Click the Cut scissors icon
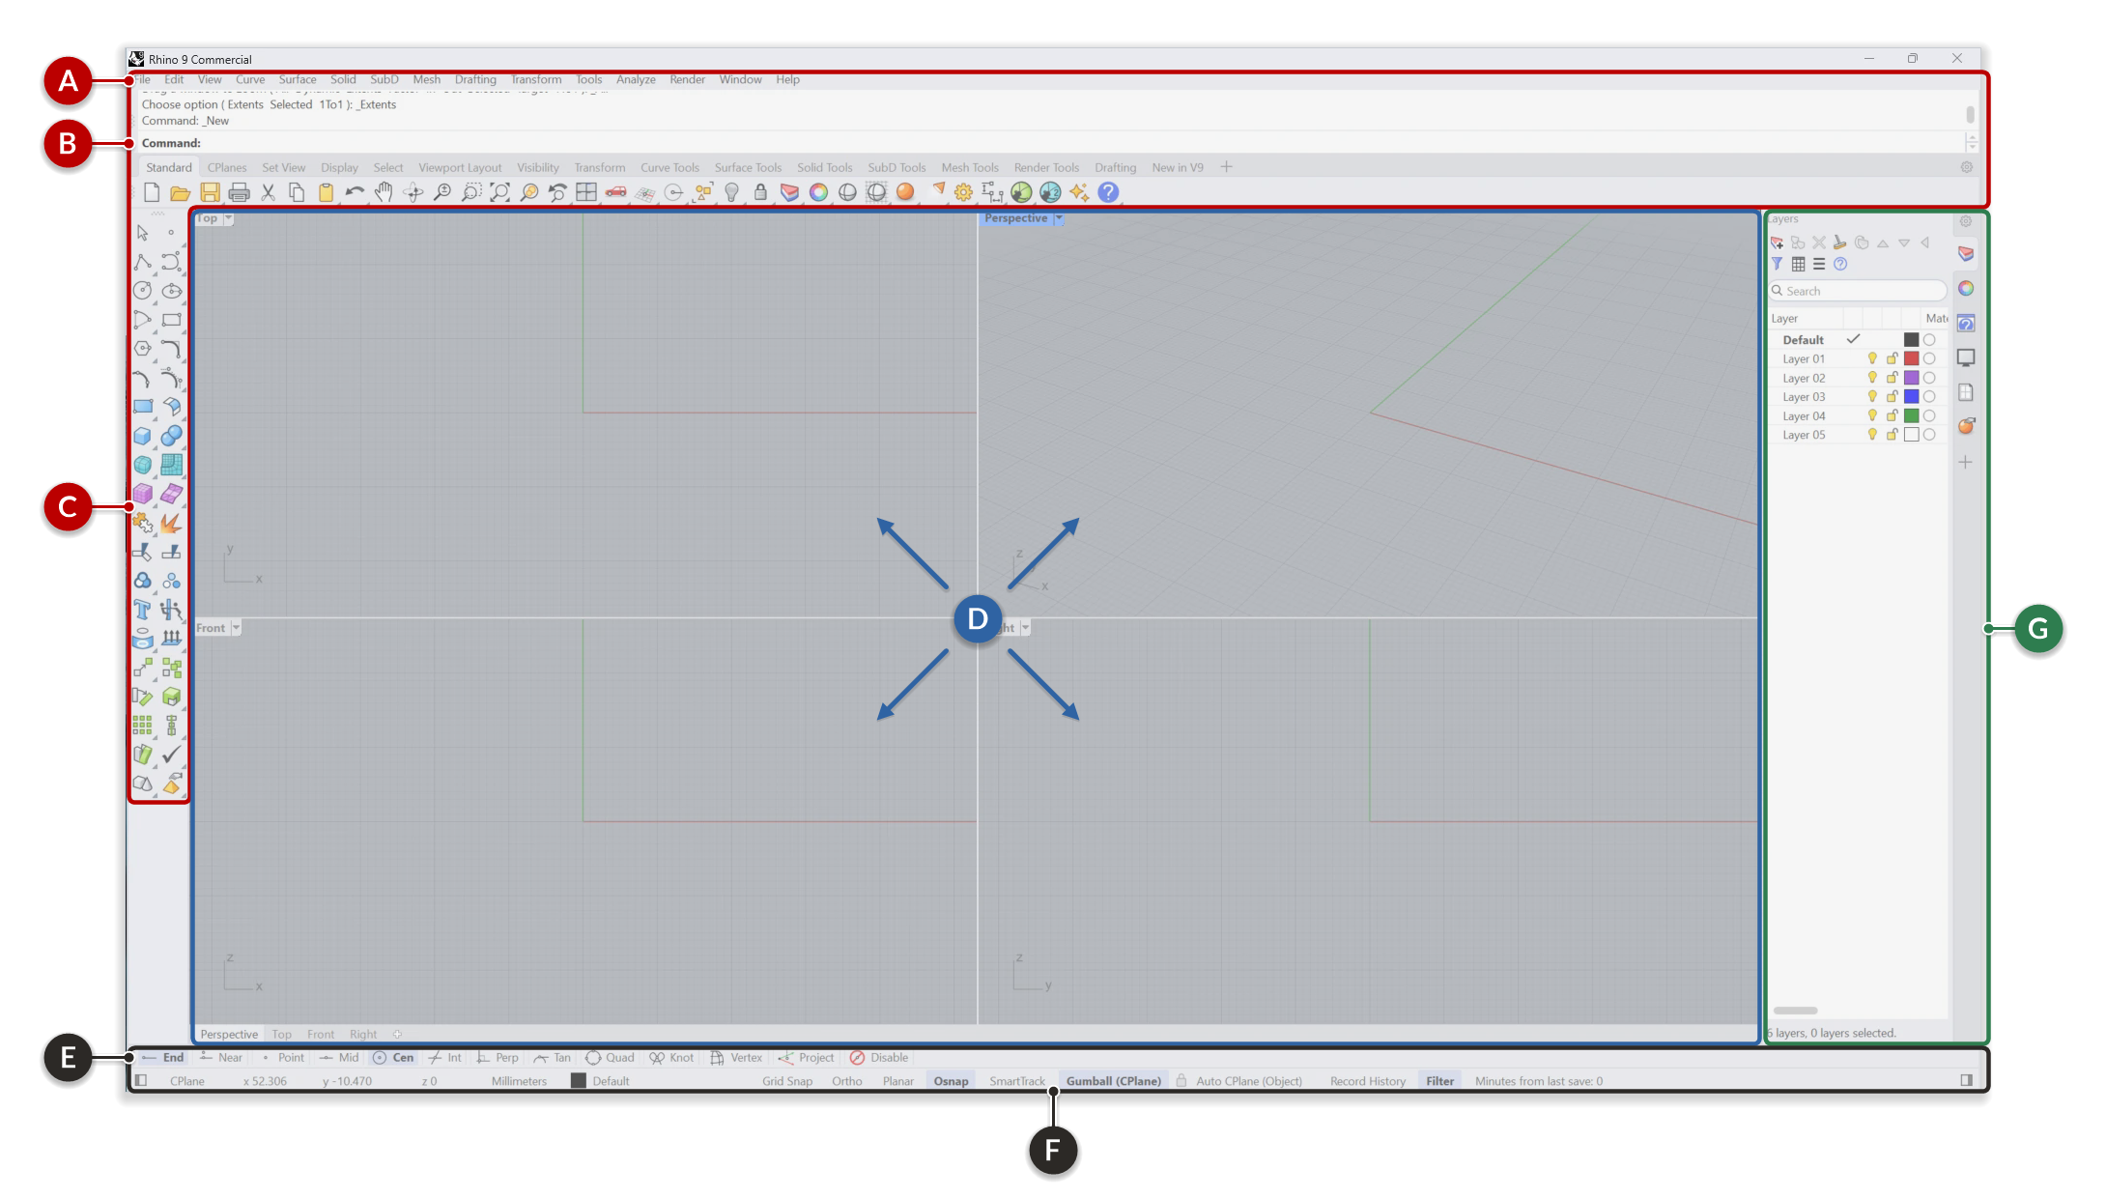Image resolution: width=2106 pixels, height=1198 pixels. (268, 192)
